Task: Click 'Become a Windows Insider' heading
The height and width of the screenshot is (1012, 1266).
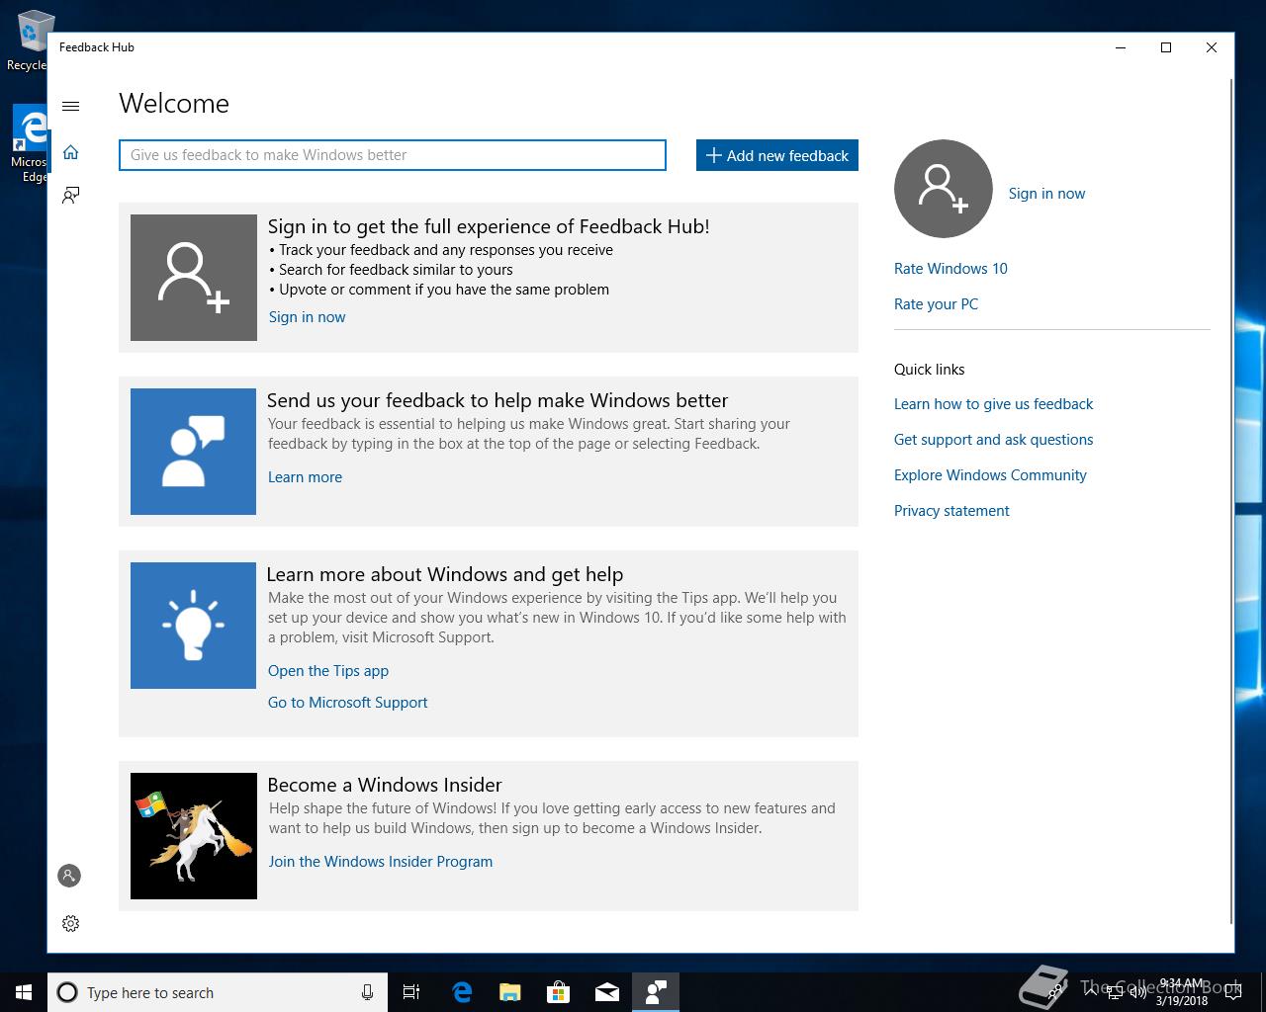Action: (385, 785)
